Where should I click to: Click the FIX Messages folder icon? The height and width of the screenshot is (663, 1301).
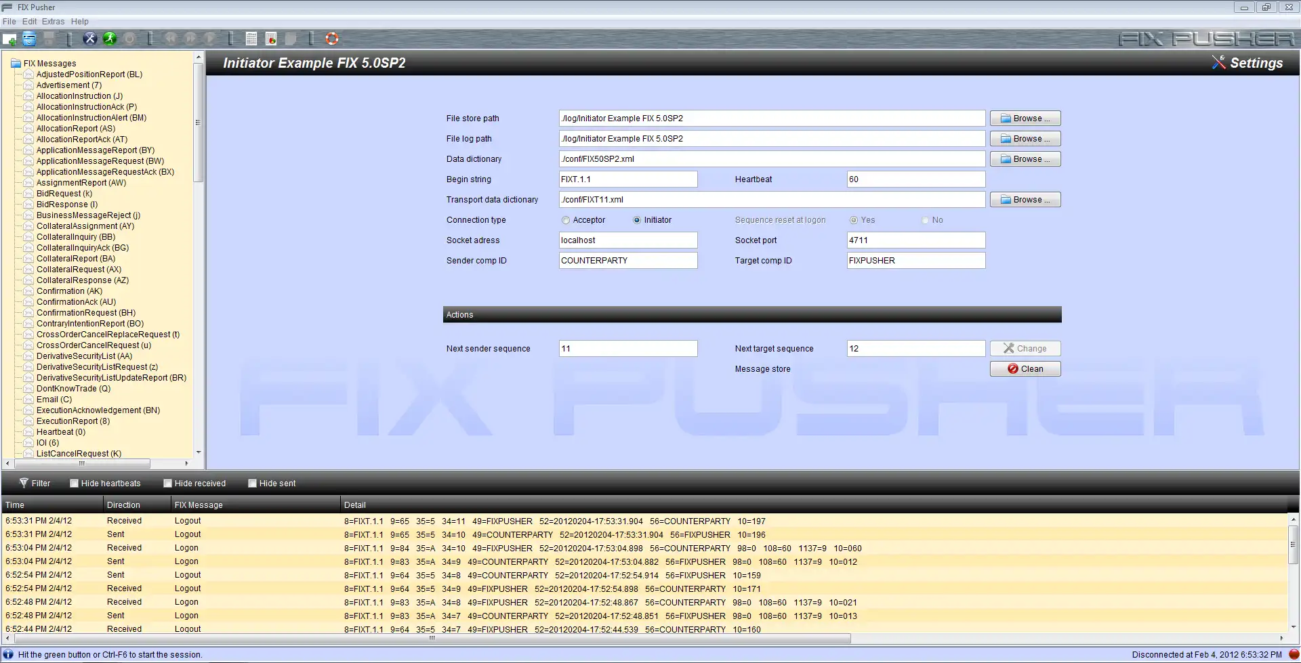(x=16, y=64)
